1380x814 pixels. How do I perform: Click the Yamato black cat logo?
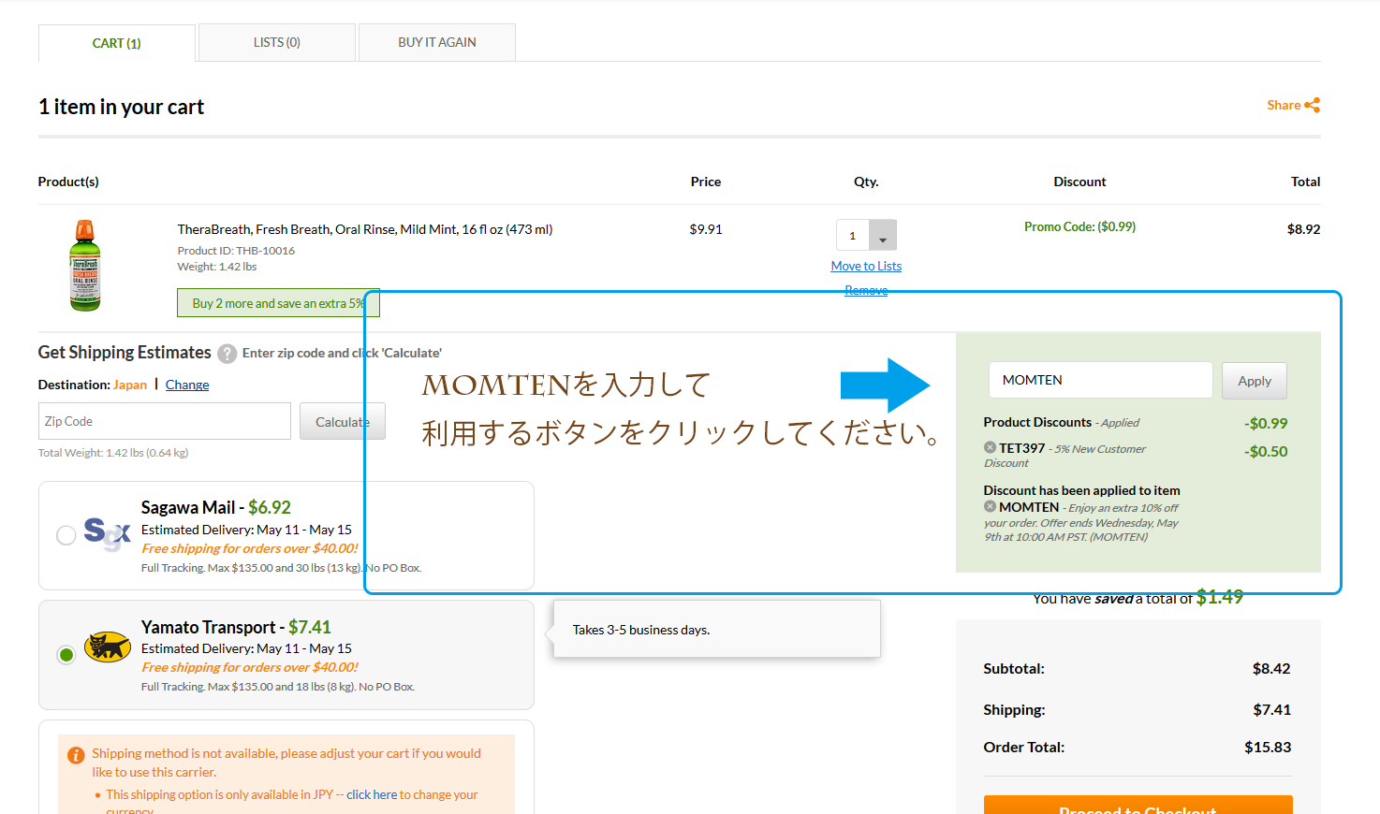(x=108, y=647)
